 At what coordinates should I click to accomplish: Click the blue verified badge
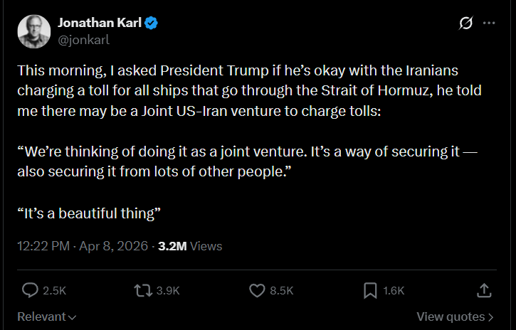(152, 23)
